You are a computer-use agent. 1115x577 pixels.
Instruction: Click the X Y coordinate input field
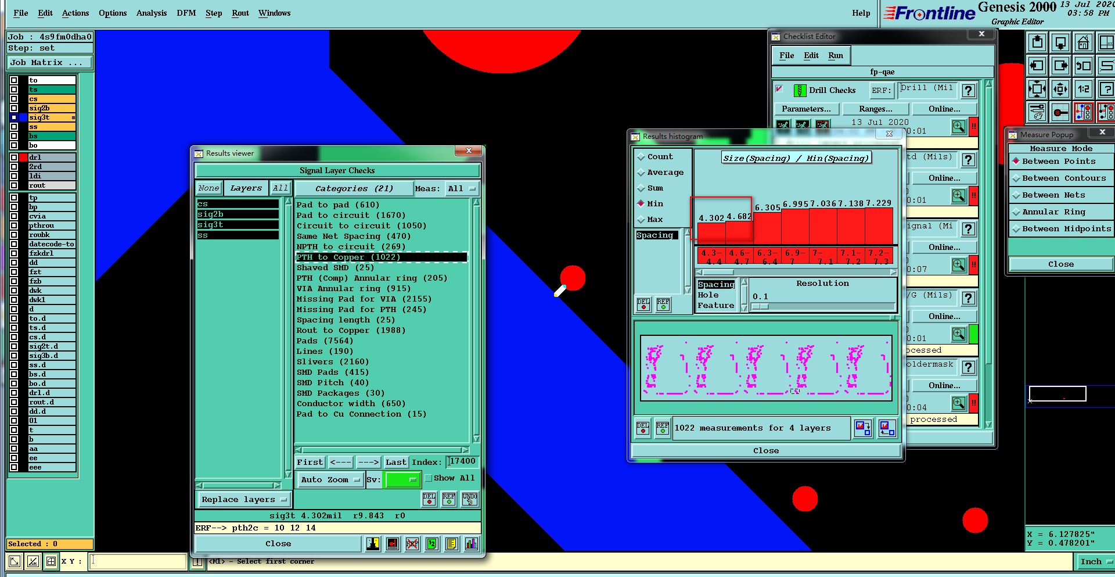click(138, 561)
